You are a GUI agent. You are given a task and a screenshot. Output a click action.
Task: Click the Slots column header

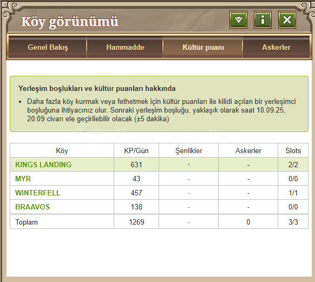293,150
